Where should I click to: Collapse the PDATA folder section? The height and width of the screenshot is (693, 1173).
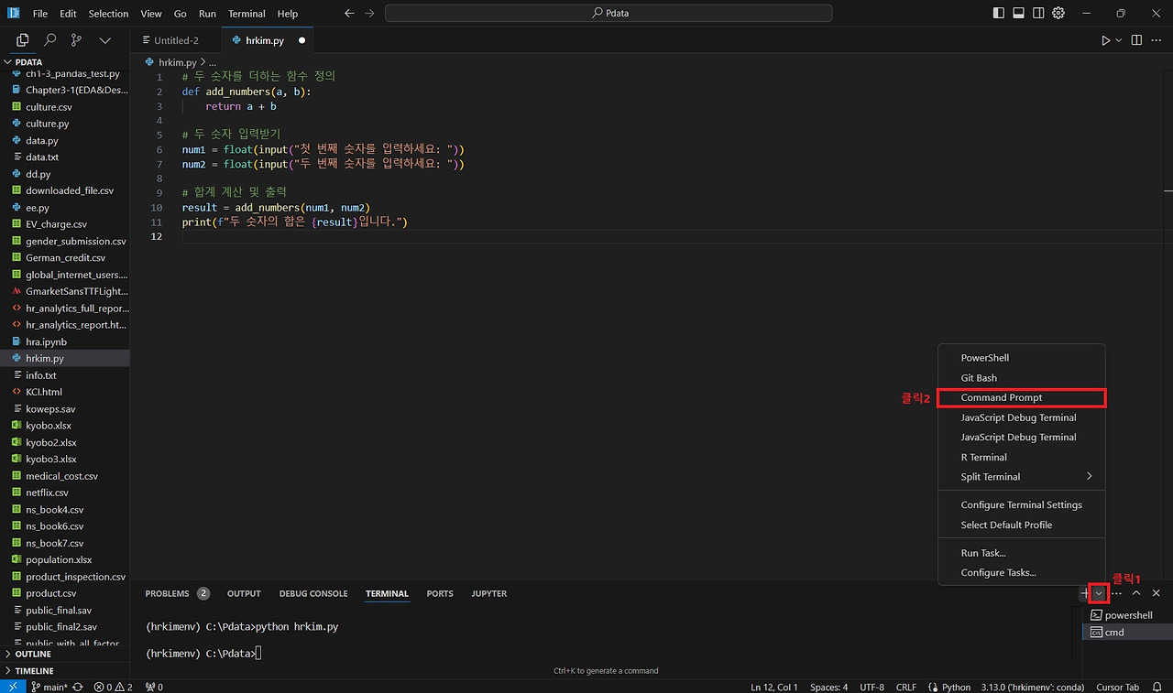click(64, 62)
